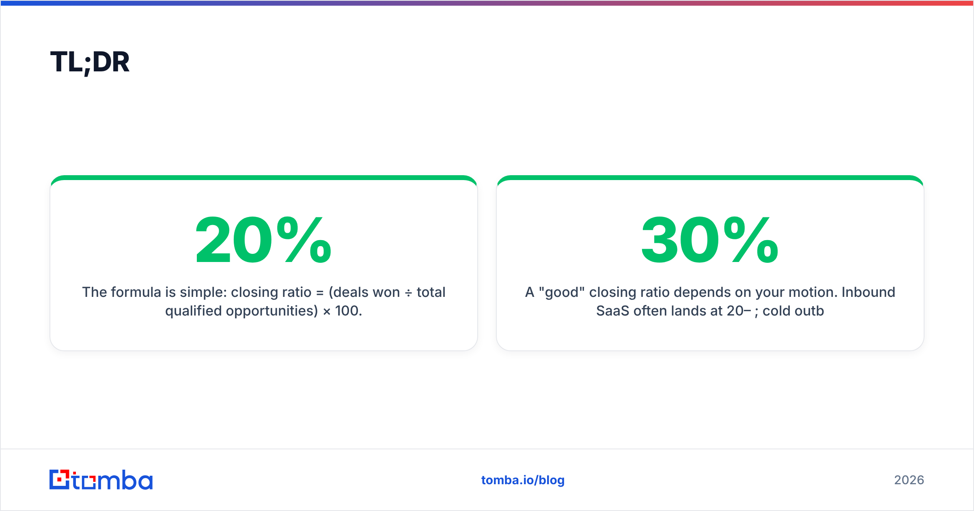
Task: Click the gradient stripe at page top
Action: click(487, 3)
